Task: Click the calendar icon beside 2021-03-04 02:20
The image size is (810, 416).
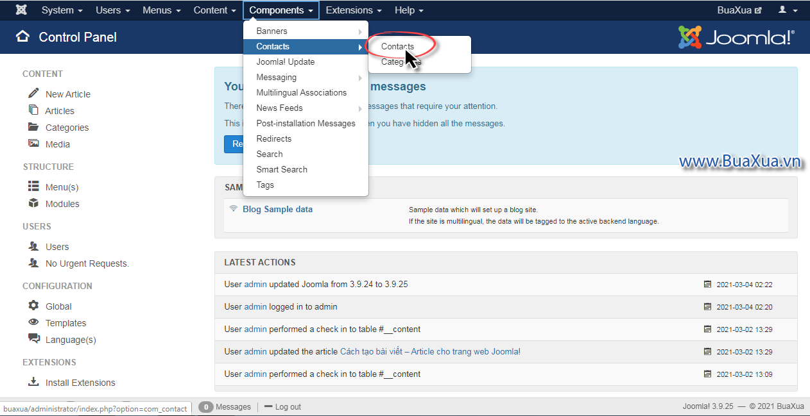Action: [708, 307]
